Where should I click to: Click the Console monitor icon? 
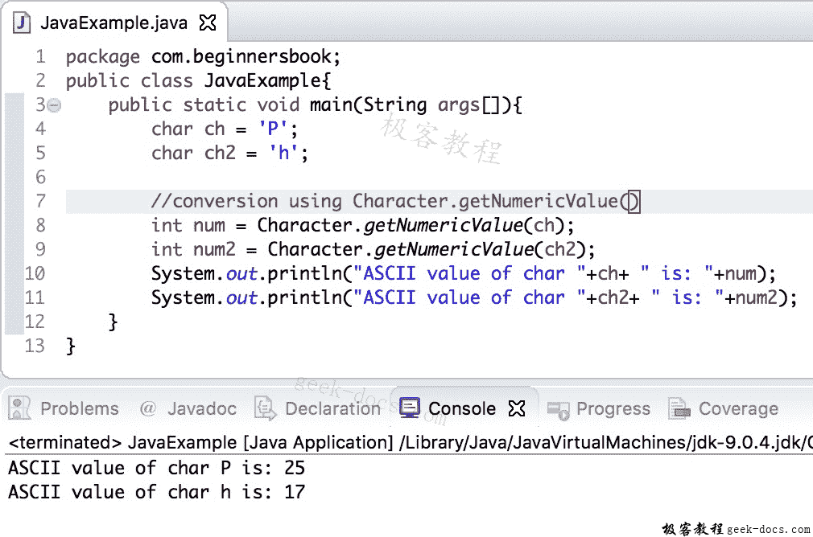point(408,408)
